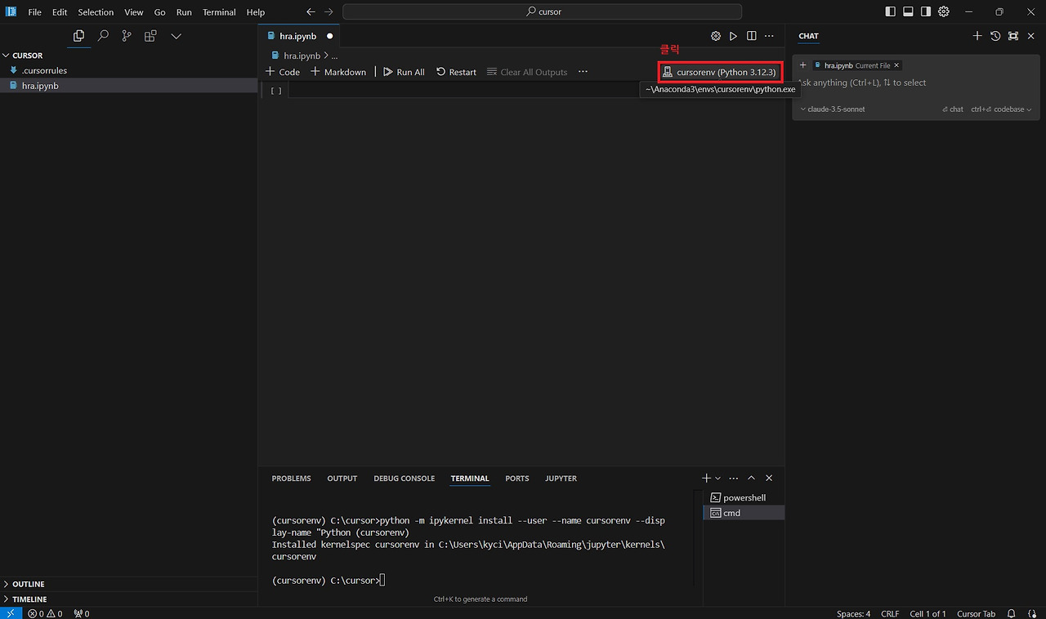Switch to the PORTS panel tab
The height and width of the screenshot is (619, 1046).
pos(517,479)
